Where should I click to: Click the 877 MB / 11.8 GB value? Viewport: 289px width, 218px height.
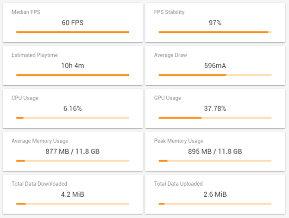tap(73, 151)
